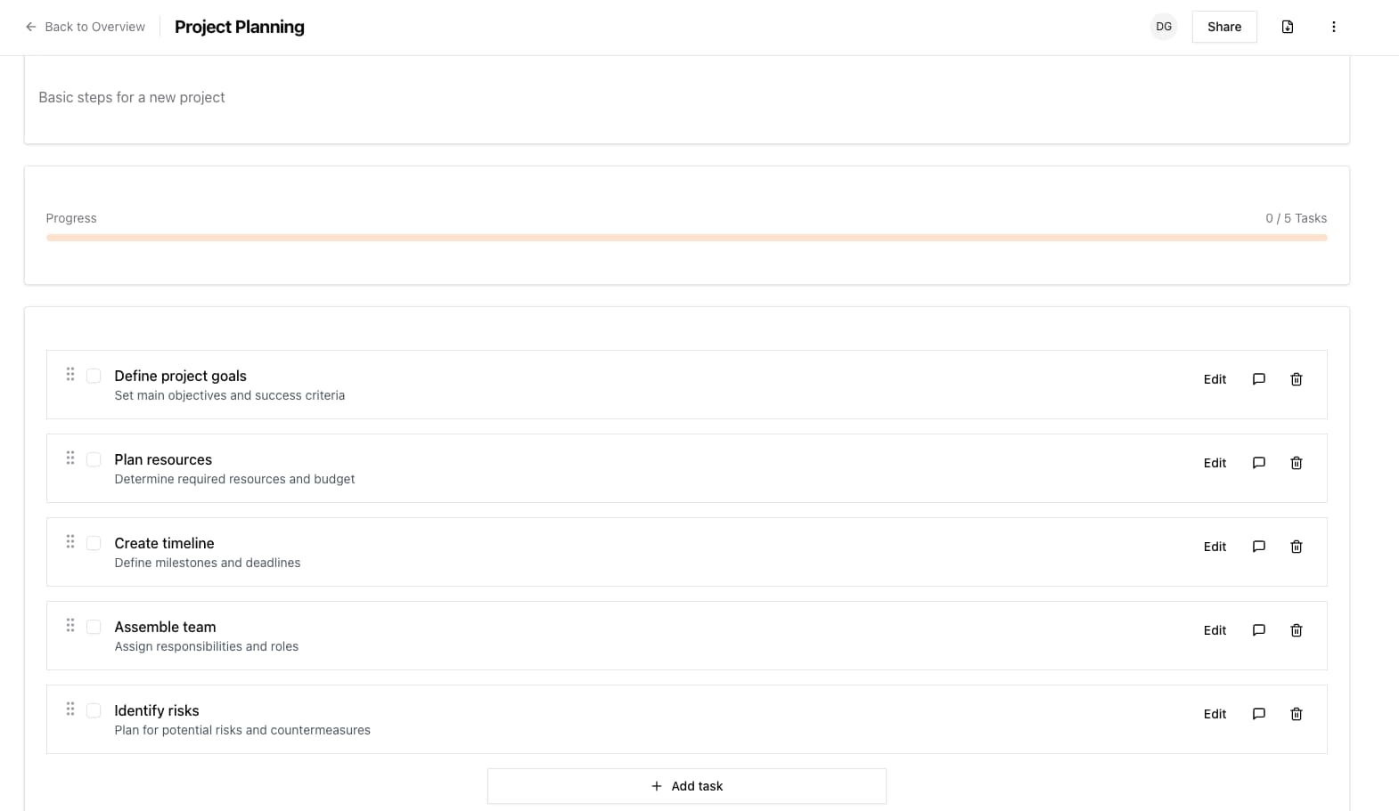The height and width of the screenshot is (811, 1399).
Task: Add a new task
Action: pos(687,786)
